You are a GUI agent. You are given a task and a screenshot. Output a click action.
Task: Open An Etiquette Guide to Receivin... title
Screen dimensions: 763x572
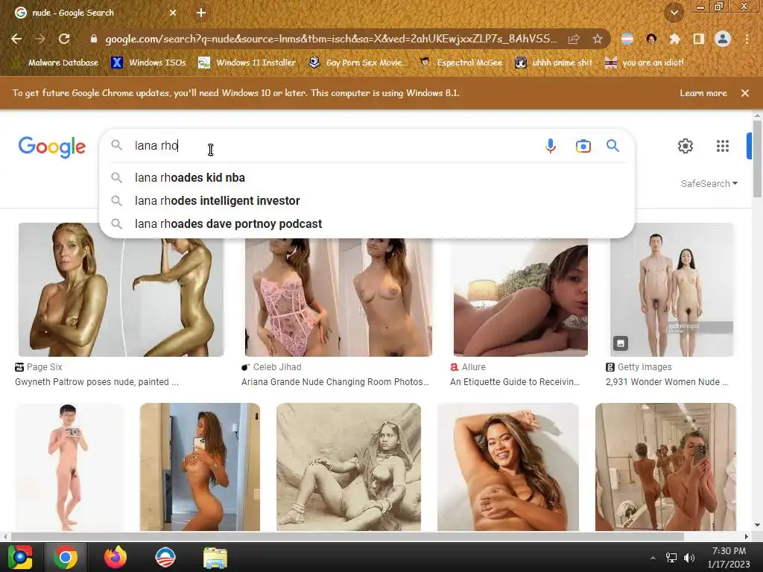click(515, 382)
